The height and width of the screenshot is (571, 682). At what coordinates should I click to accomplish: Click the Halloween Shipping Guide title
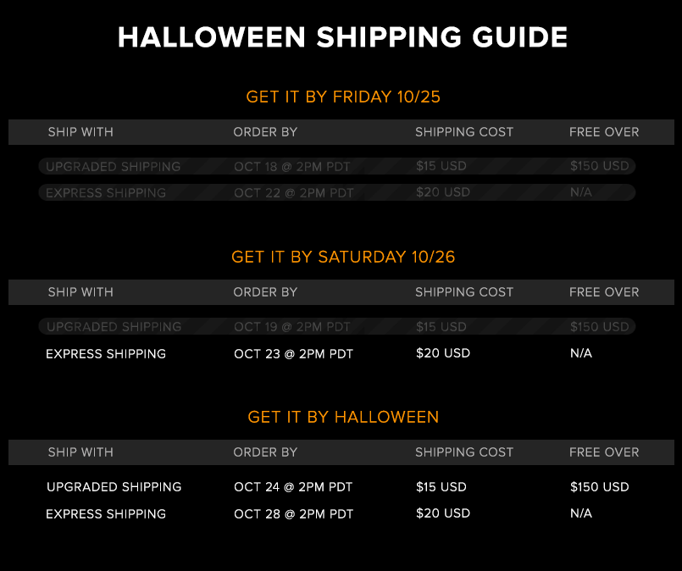point(342,37)
